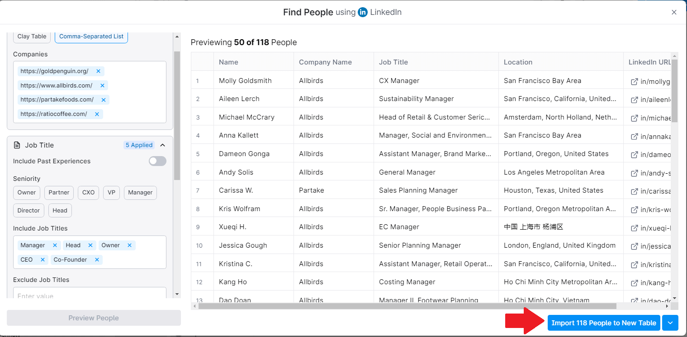Remove the allbirds.com company chip

click(x=102, y=86)
